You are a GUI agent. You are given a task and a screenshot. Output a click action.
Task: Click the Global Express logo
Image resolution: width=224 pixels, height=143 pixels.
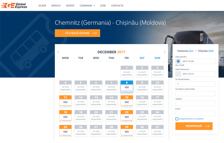(14, 5)
